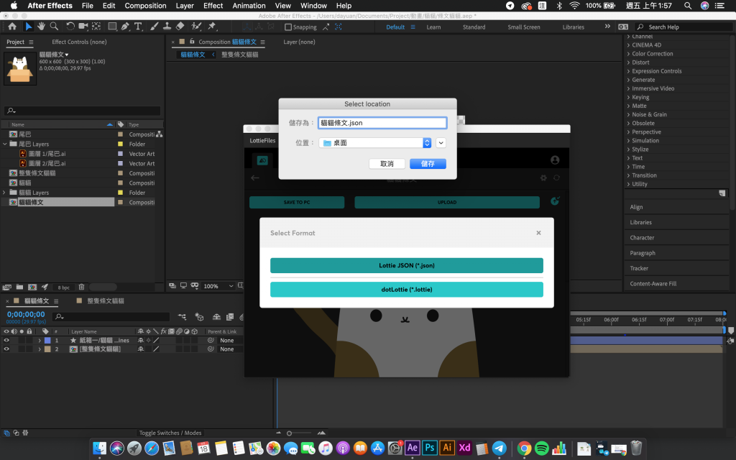The image size is (736, 460).
Task: Enable the Snapping checkbox
Action: click(x=288, y=27)
